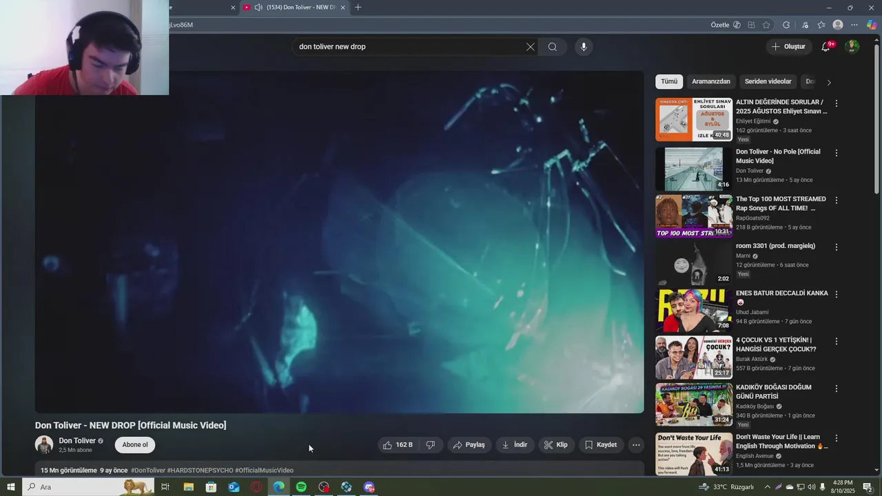Viewport: 882px width, 496px height.
Task: Open Discord from taskbar
Action: click(369, 487)
